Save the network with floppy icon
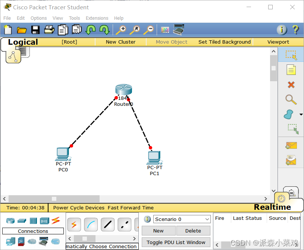The image size is (304, 250). click(x=35, y=30)
